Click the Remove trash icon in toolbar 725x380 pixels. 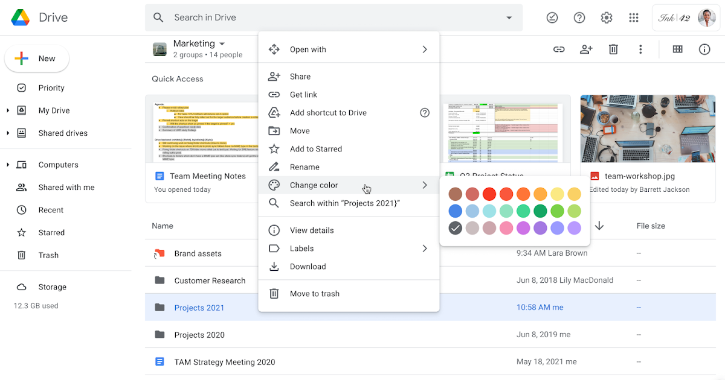(613, 49)
